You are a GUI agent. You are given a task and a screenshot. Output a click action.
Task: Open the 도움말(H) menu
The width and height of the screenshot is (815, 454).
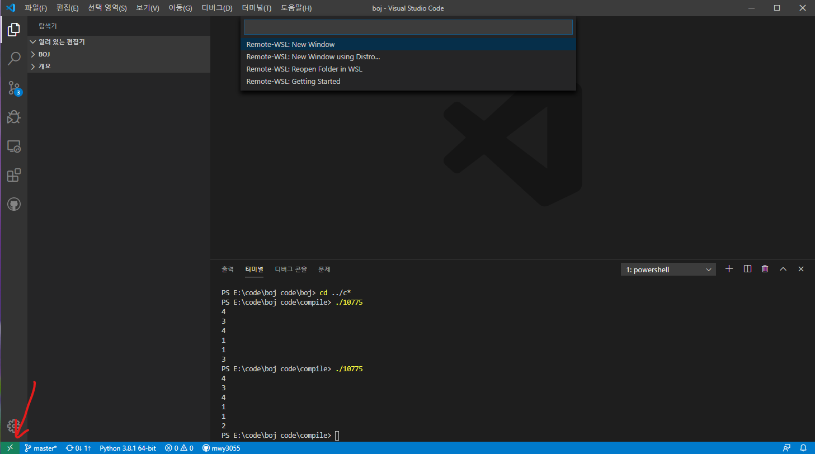pyautogui.click(x=296, y=8)
